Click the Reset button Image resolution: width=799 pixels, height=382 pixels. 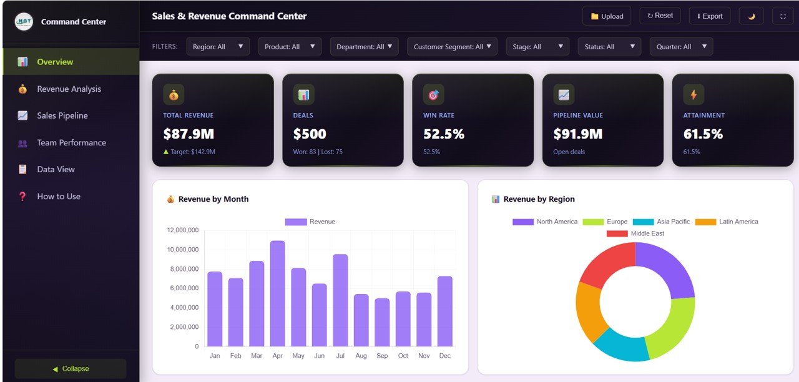pos(660,16)
